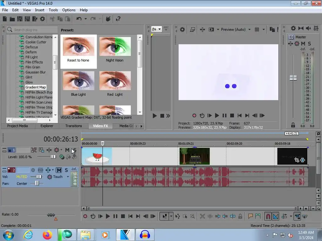This screenshot has width=322, height=241.
Task: Solo video track 1
Action: pos(74,150)
